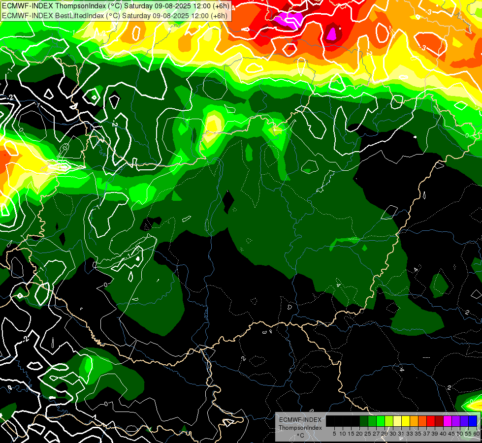Select the pure yellow 31–33 legend swatch
Screen dimensions: 482x443
click(x=406, y=421)
